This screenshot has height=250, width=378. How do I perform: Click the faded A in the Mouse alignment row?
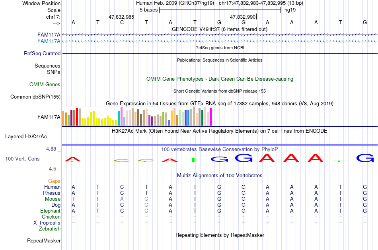pyautogui.click(x=122, y=199)
